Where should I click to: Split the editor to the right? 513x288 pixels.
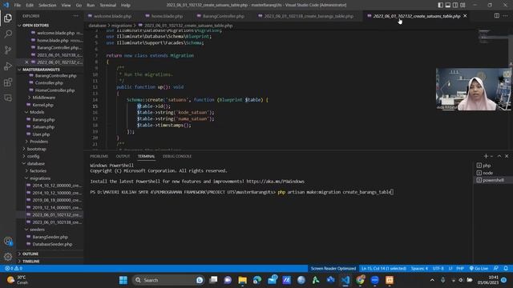click(x=497, y=16)
